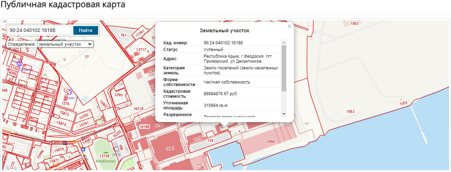Open the Определение object type dropdown
This screenshot has height=172, width=451.
(65, 44)
